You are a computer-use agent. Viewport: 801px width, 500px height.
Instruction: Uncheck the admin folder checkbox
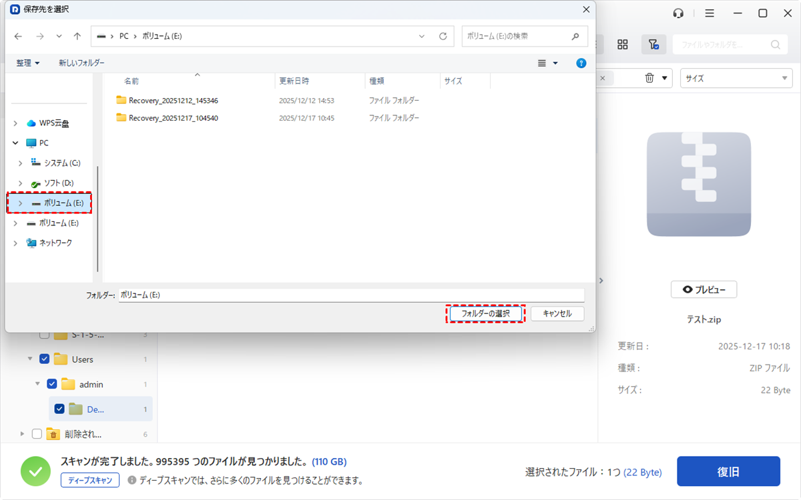[x=52, y=385]
